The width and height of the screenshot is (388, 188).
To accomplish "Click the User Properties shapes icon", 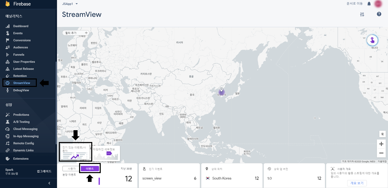I will coord(8,62).
